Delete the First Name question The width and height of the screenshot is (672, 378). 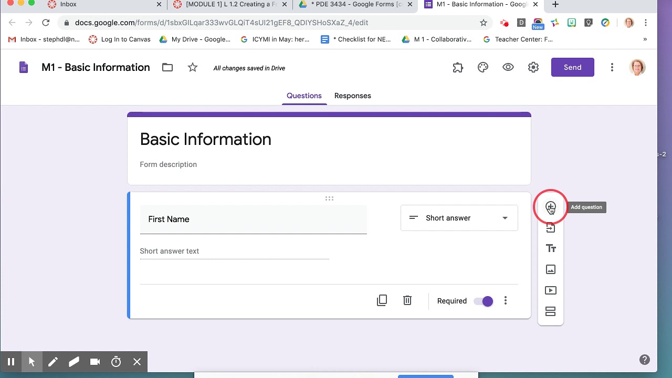(407, 300)
